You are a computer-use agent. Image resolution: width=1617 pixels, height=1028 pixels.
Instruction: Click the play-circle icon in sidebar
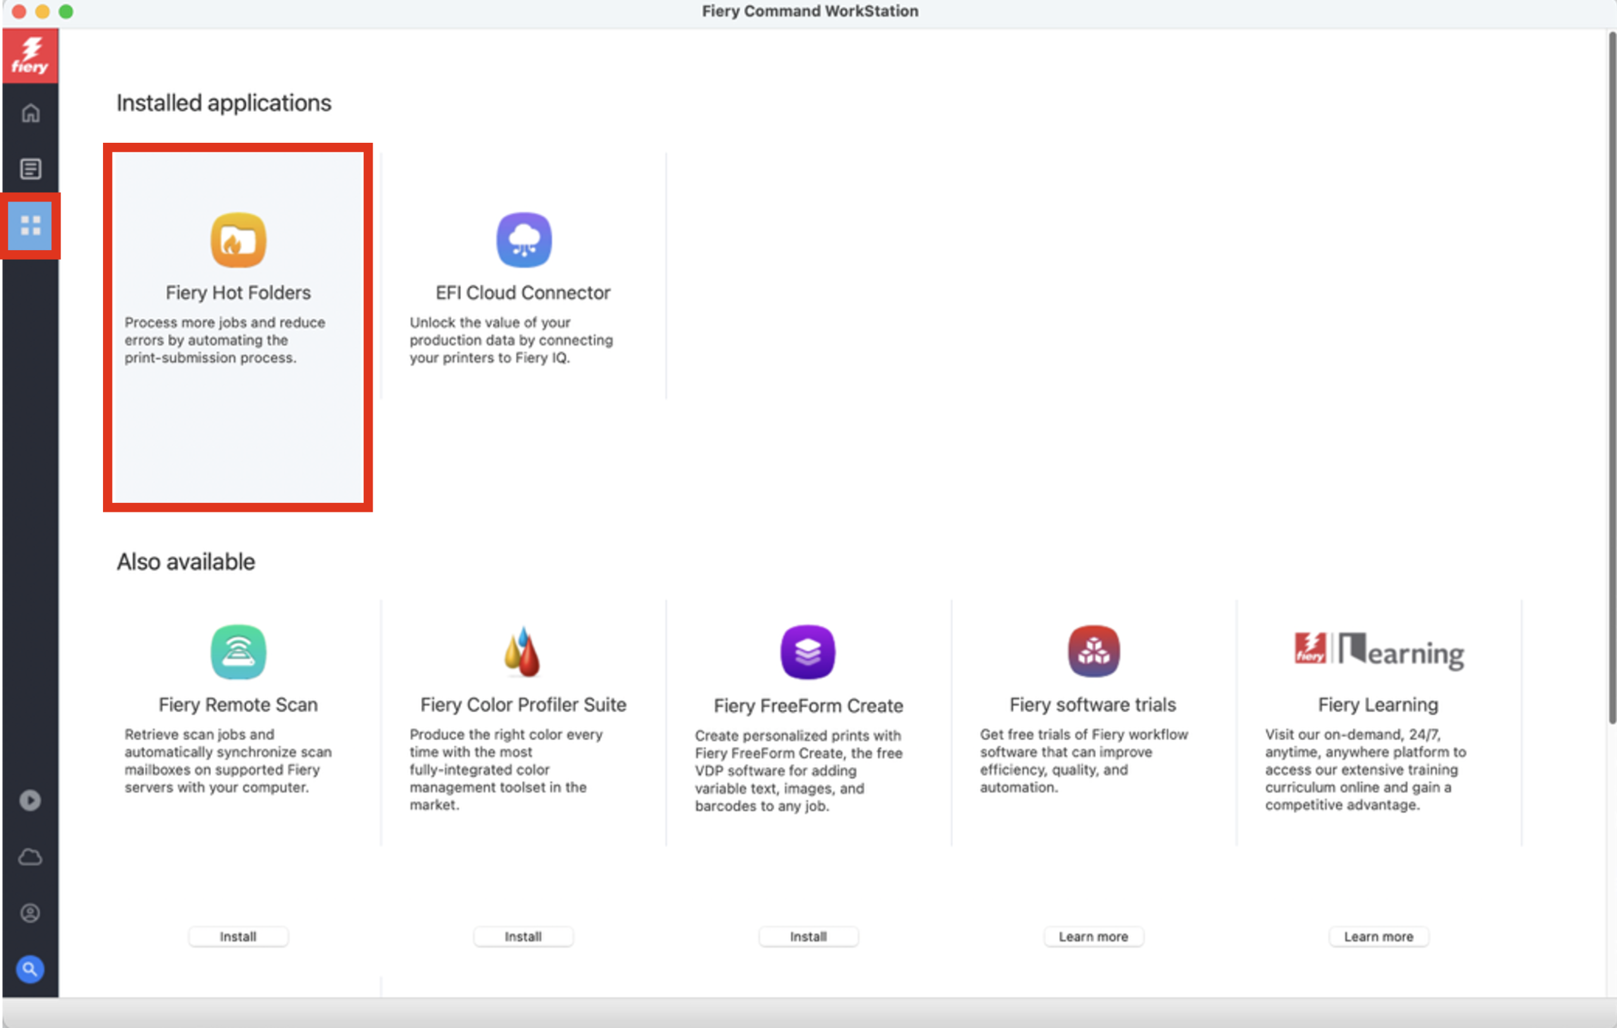(x=30, y=801)
